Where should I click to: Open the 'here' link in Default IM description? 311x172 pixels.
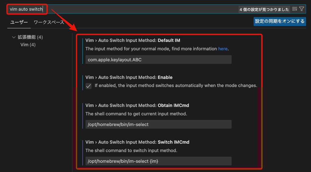click(x=223, y=49)
